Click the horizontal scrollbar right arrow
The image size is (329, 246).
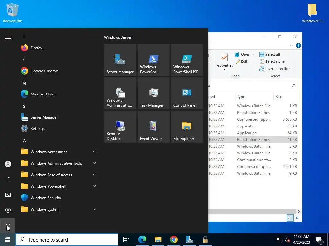[x=299, y=211]
